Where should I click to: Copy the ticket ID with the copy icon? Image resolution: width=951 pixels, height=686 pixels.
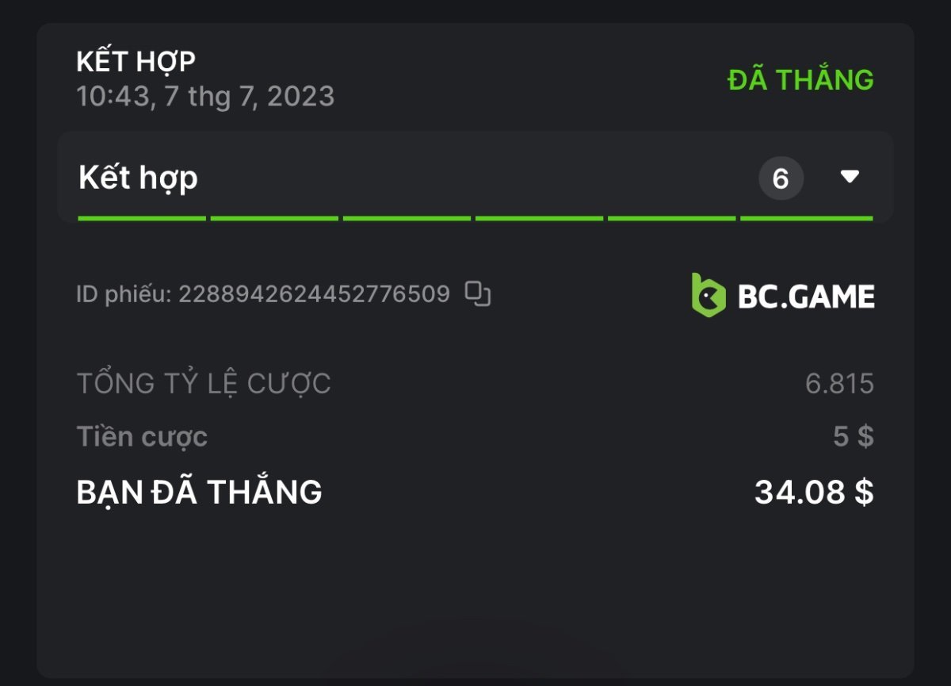click(x=477, y=294)
